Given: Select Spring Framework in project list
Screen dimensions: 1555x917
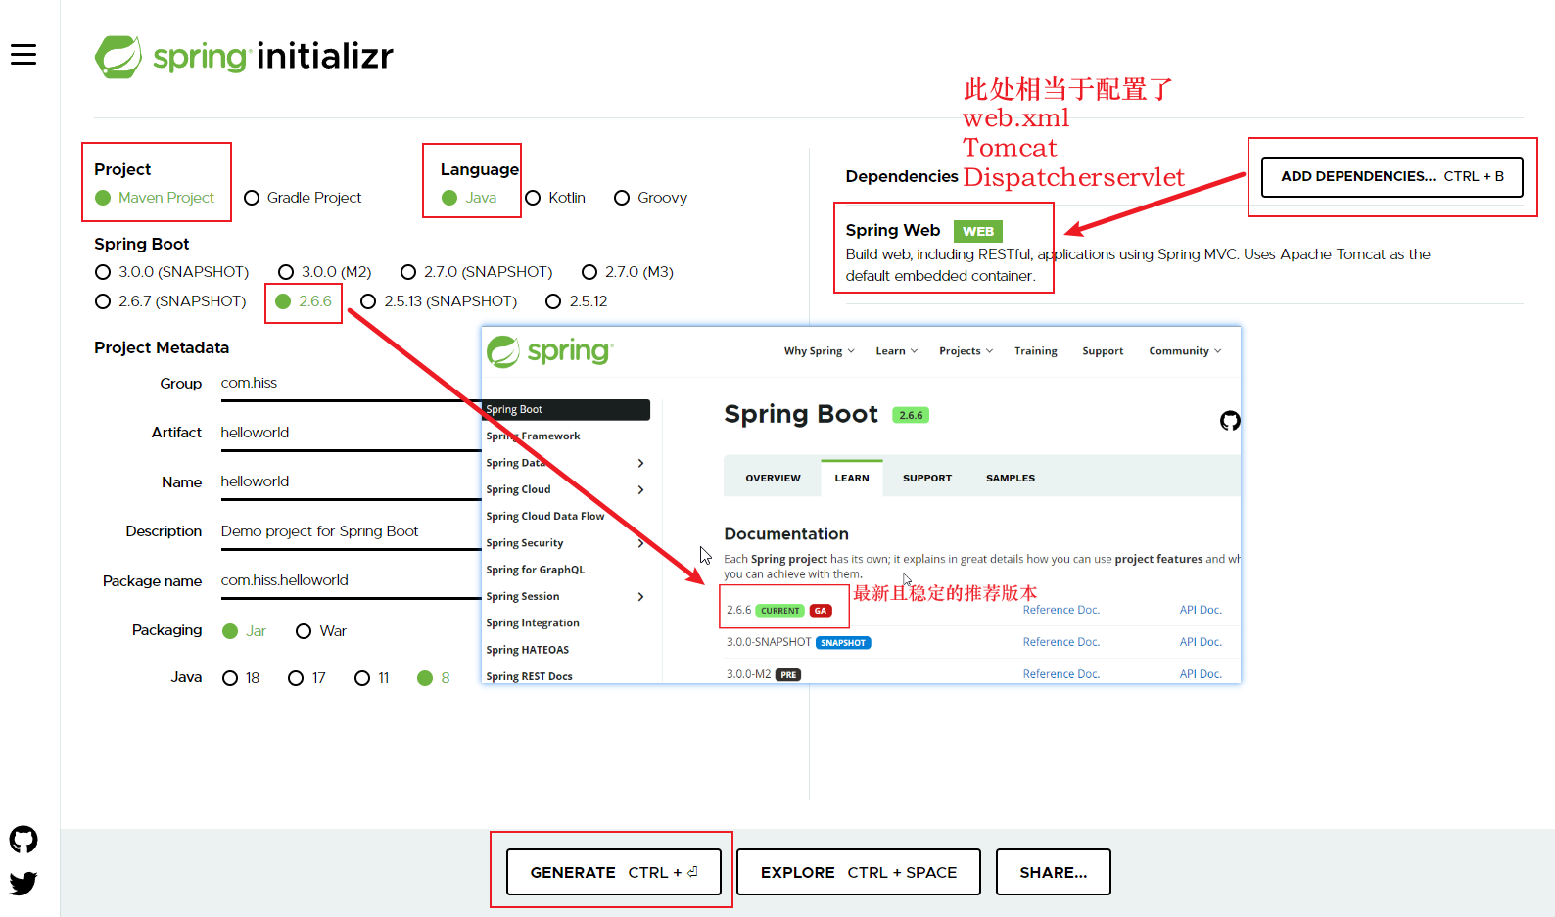Looking at the screenshot, I should (533, 436).
